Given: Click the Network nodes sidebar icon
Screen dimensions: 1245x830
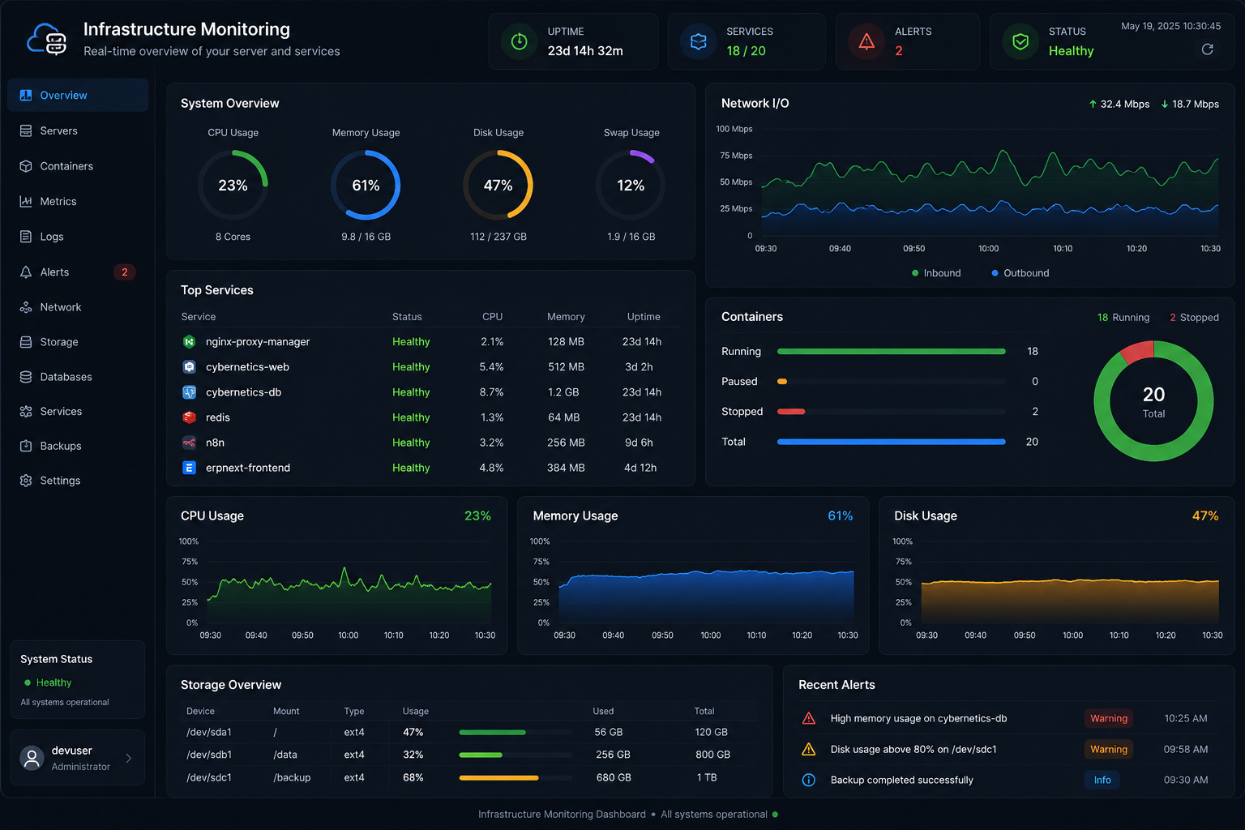Looking at the screenshot, I should (x=26, y=307).
